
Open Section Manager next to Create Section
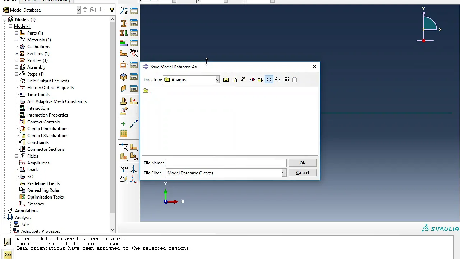tap(134, 23)
